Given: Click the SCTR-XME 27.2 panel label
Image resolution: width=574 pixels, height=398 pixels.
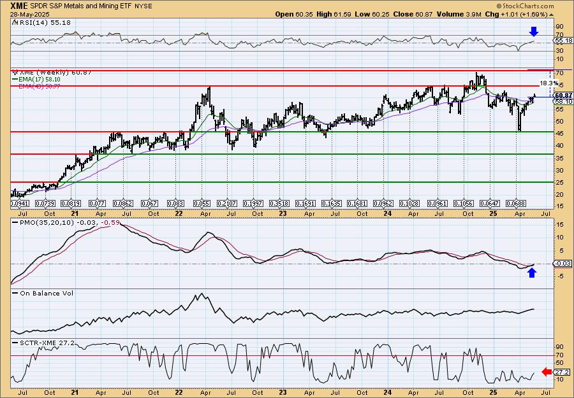Looking at the screenshot, I should click(x=47, y=343).
